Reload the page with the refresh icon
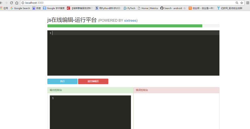250x129 pixels. pos(12,3)
